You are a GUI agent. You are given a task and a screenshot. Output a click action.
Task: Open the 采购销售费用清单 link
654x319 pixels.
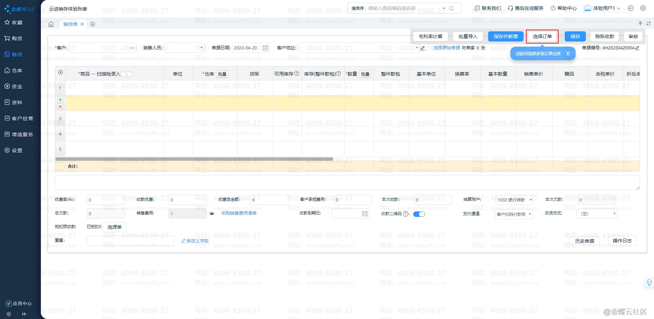239,213
